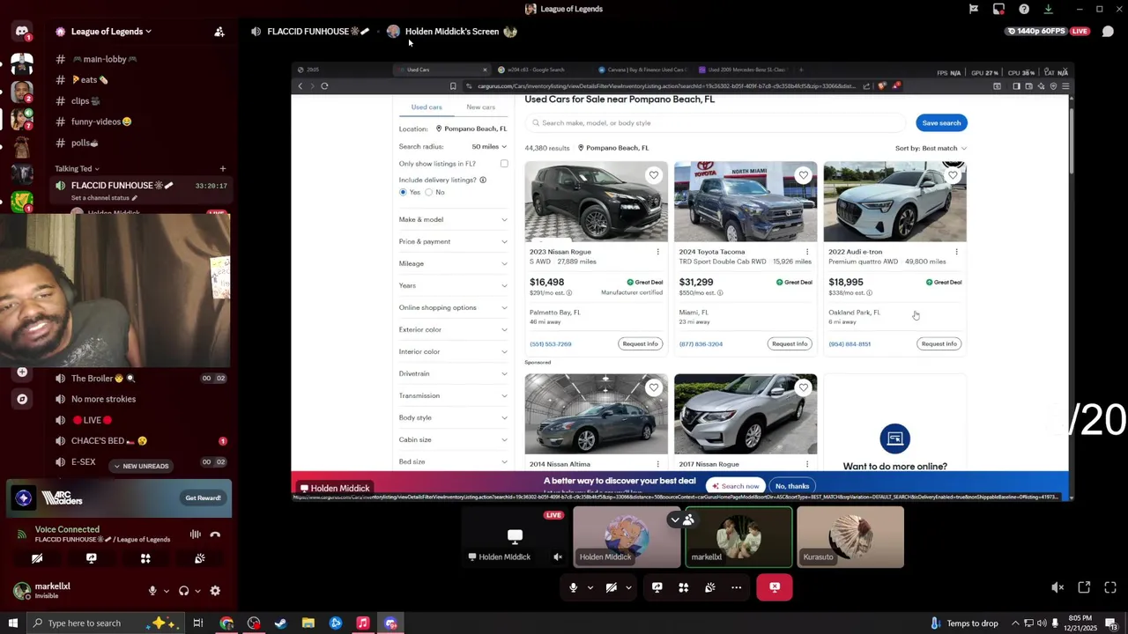Jump to NEW UNREADS
The width and height of the screenshot is (1128, 634).
pyautogui.click(x=140, y=466)
